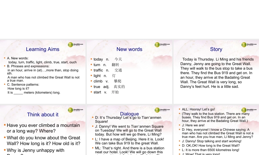Screen dimensions: 259x155
Task: Click the line 'C. Sentence patterns:'
Action: pyautogui.click(x=23, y=84)
